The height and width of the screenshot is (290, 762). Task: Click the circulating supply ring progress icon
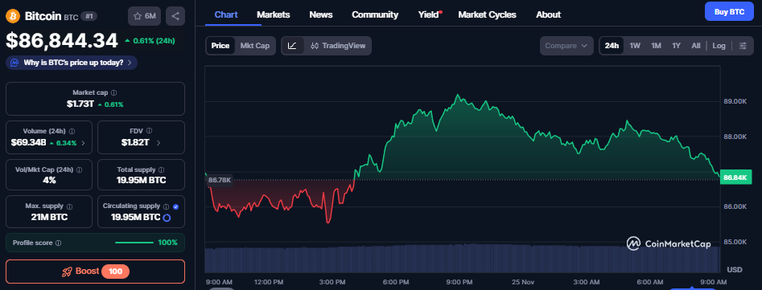[167, 217]
